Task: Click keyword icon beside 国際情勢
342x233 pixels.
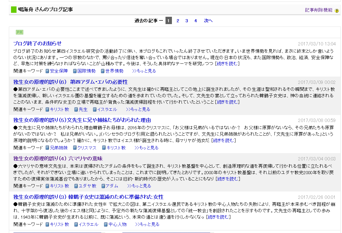Action: 75,71
